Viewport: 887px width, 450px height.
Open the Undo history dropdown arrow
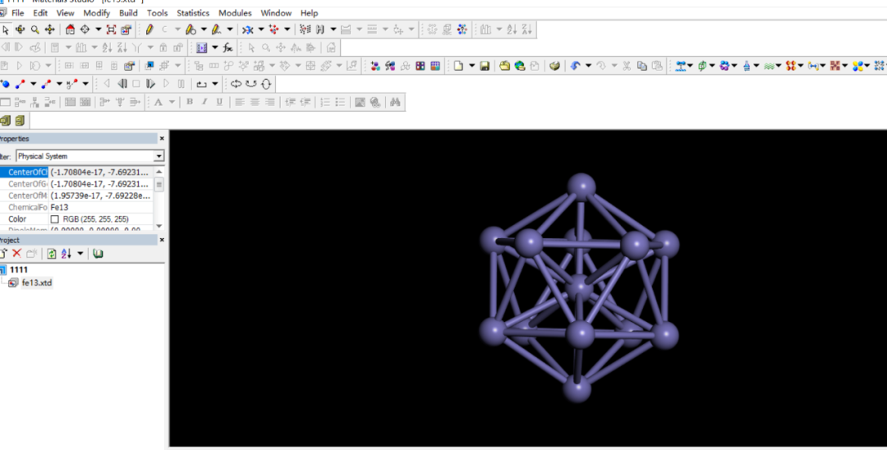coord(588,67)
